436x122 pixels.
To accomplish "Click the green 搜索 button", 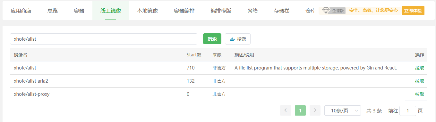I will (x=212, y=39).
